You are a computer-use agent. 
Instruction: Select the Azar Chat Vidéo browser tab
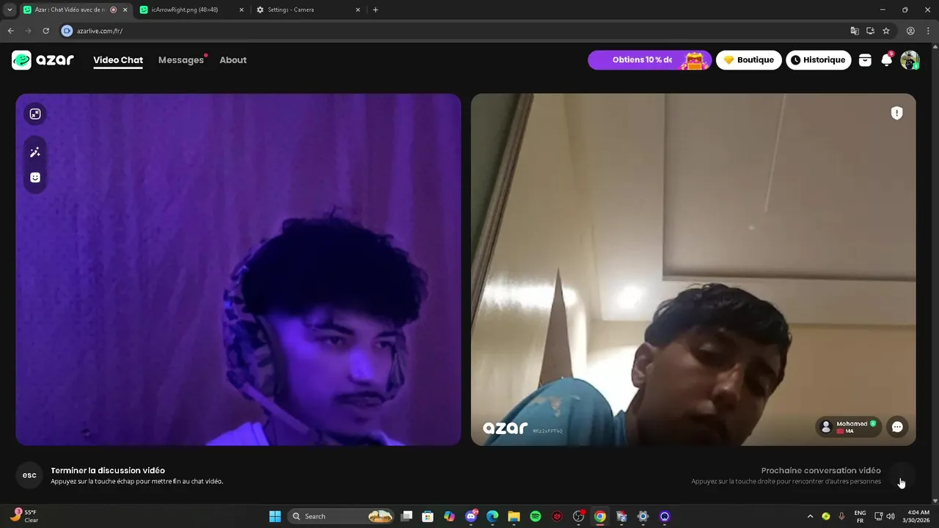(73, 10)
